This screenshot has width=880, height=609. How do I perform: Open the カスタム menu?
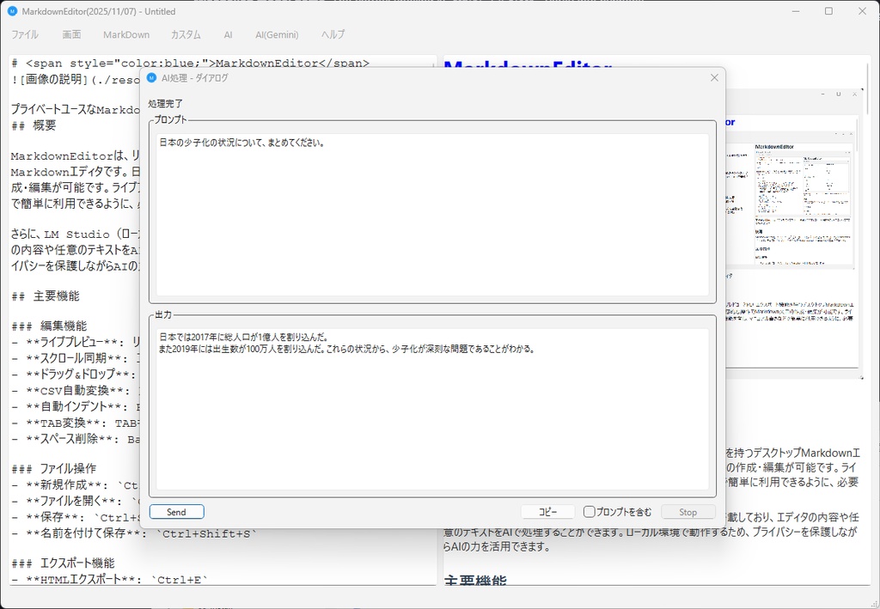click(186, 34)
